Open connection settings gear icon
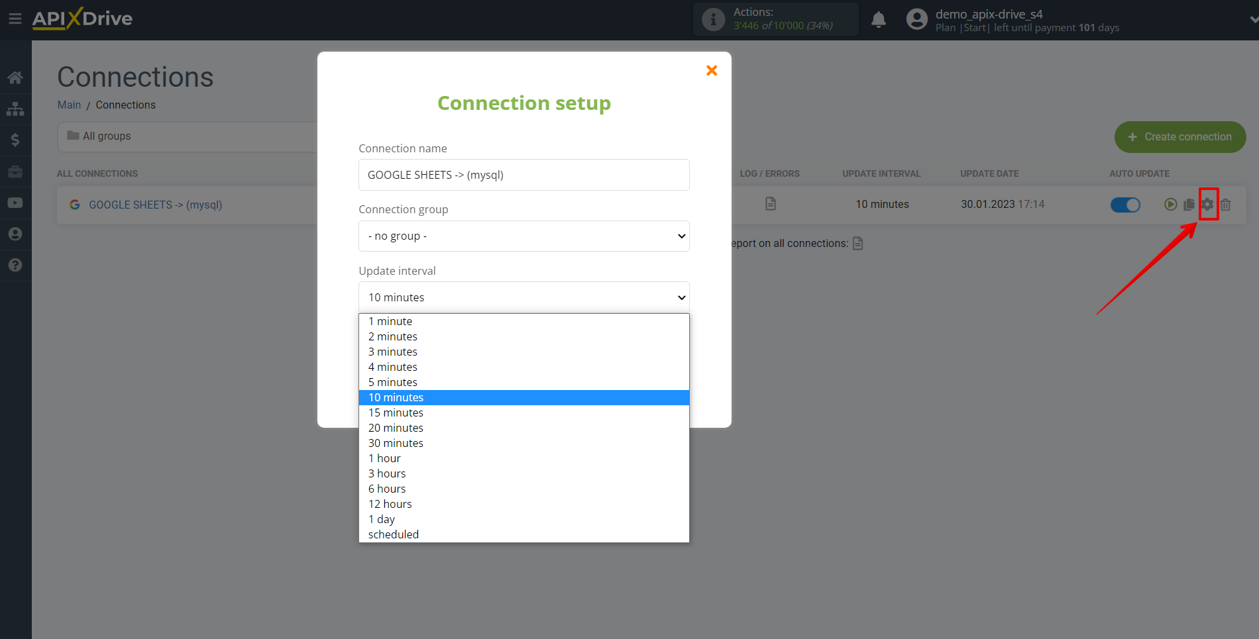 click(x=1207, y=205)
